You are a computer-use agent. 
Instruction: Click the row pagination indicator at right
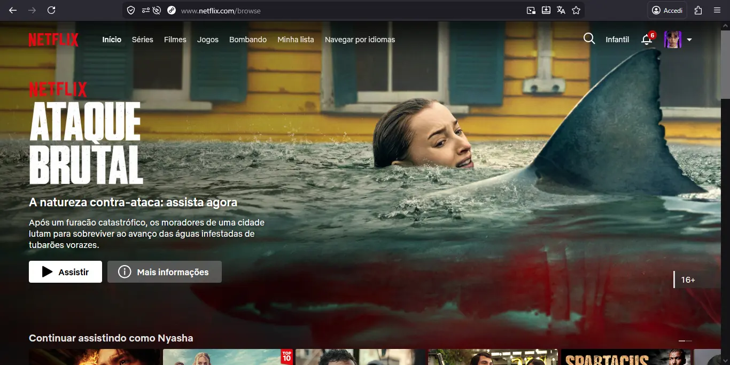click(x=685, y=340)
